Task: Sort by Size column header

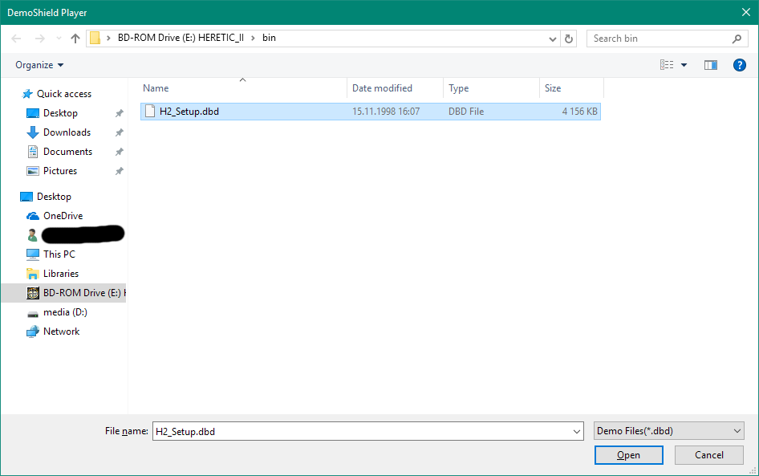Action: [572, 88]
